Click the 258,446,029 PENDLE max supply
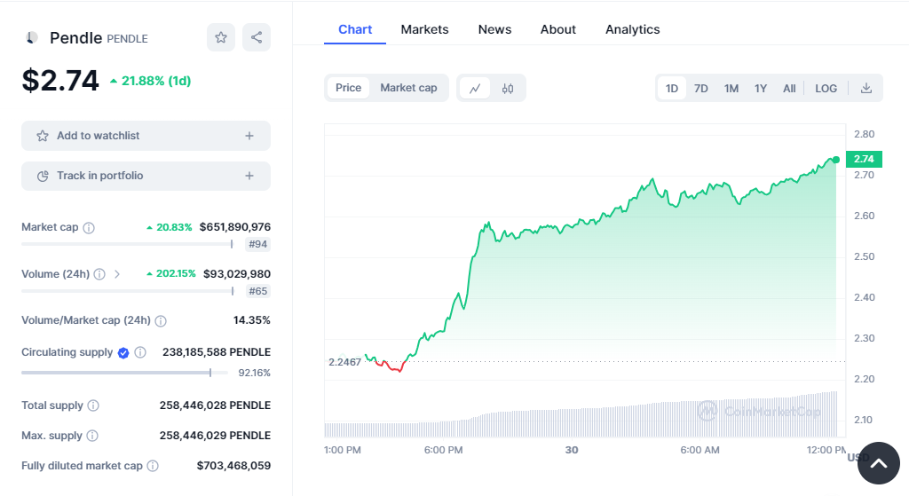Viewport: 909px width, 496px height. point(215,435)
